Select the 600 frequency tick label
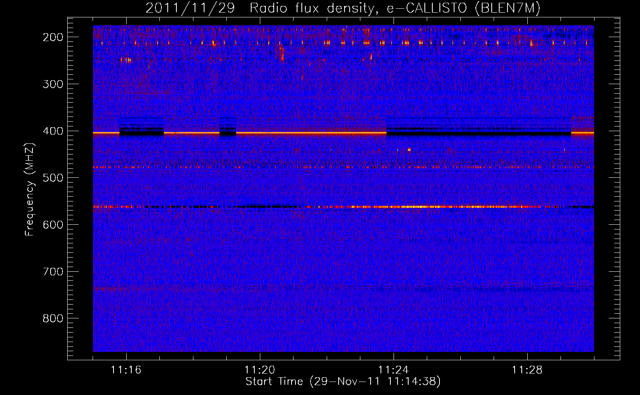The width and height of the screenshot is (640, 395). (x=53, y=225)
